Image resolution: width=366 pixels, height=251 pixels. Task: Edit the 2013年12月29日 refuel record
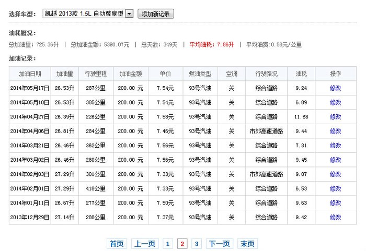point(335,217)
